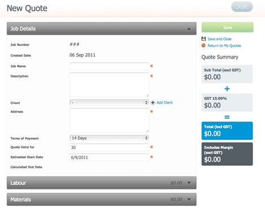Click the Estimated Start Date field
The height and width of the screenshot is (208, 265).
(x=109, y=157)
